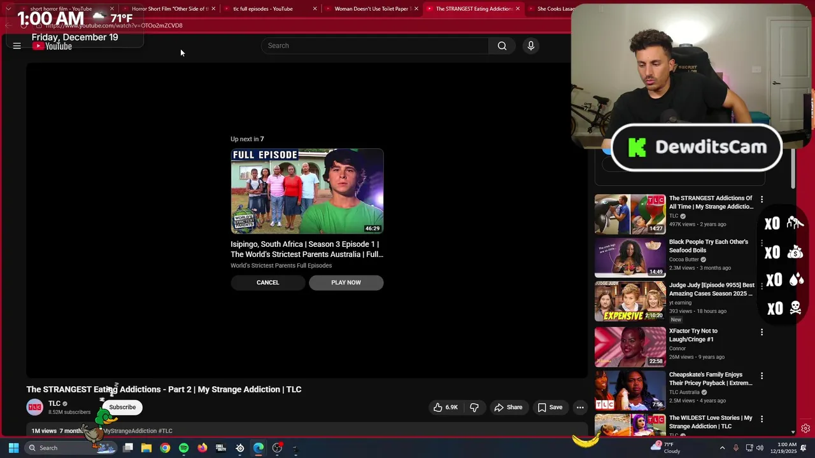Click the 'World's Strictest Parents Full Episodes' channel text
The image size is (815, 458).
[x=281, y=266]
